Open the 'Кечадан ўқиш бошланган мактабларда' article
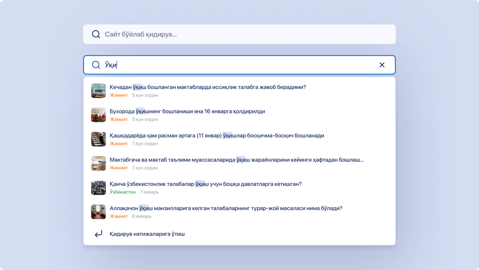This screenshot has width=479, height=270. tap(208, 87)
